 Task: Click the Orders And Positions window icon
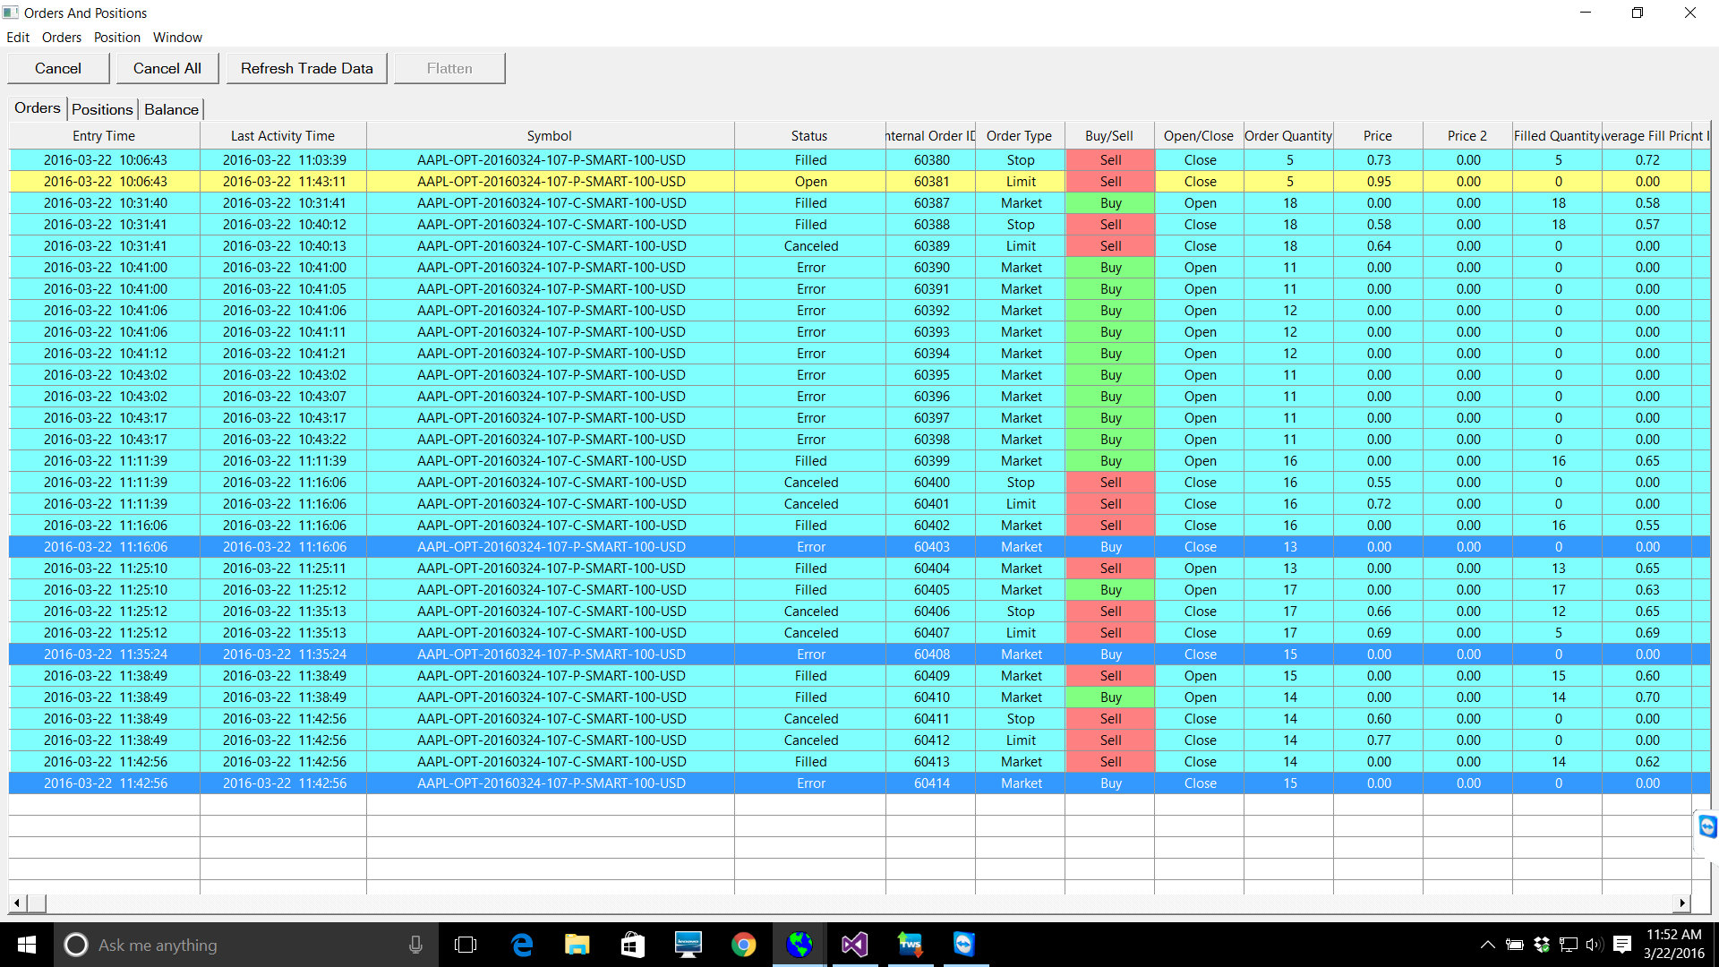coord(11,13)
